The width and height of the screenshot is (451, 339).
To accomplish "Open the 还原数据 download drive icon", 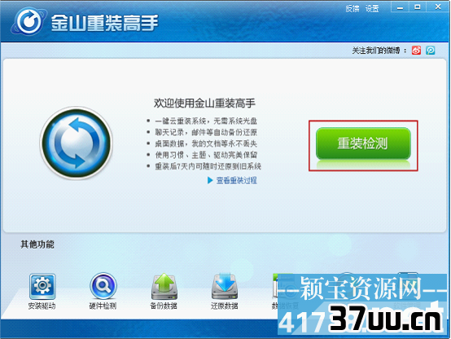I will 225,287.
